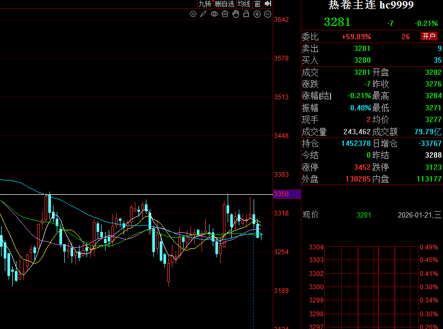Viewport: 443px width, 329px height.
Task: Click the dashed vertical cursor line
Action: [254, 283]
